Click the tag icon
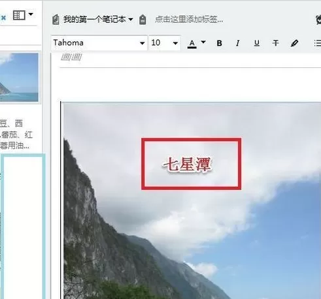This screenshot has height=299, width=321. tap(143, 20)
